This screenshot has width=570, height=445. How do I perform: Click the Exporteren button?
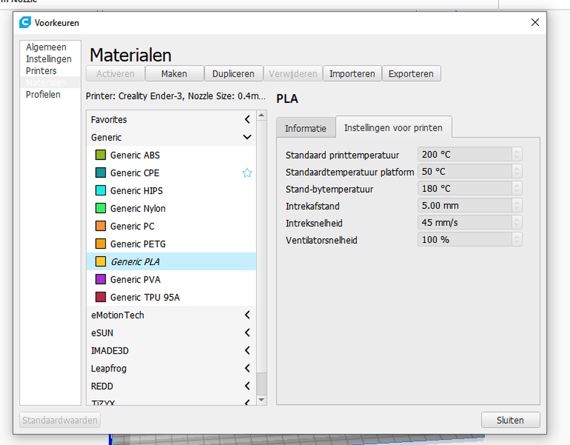tap(411, 73)
